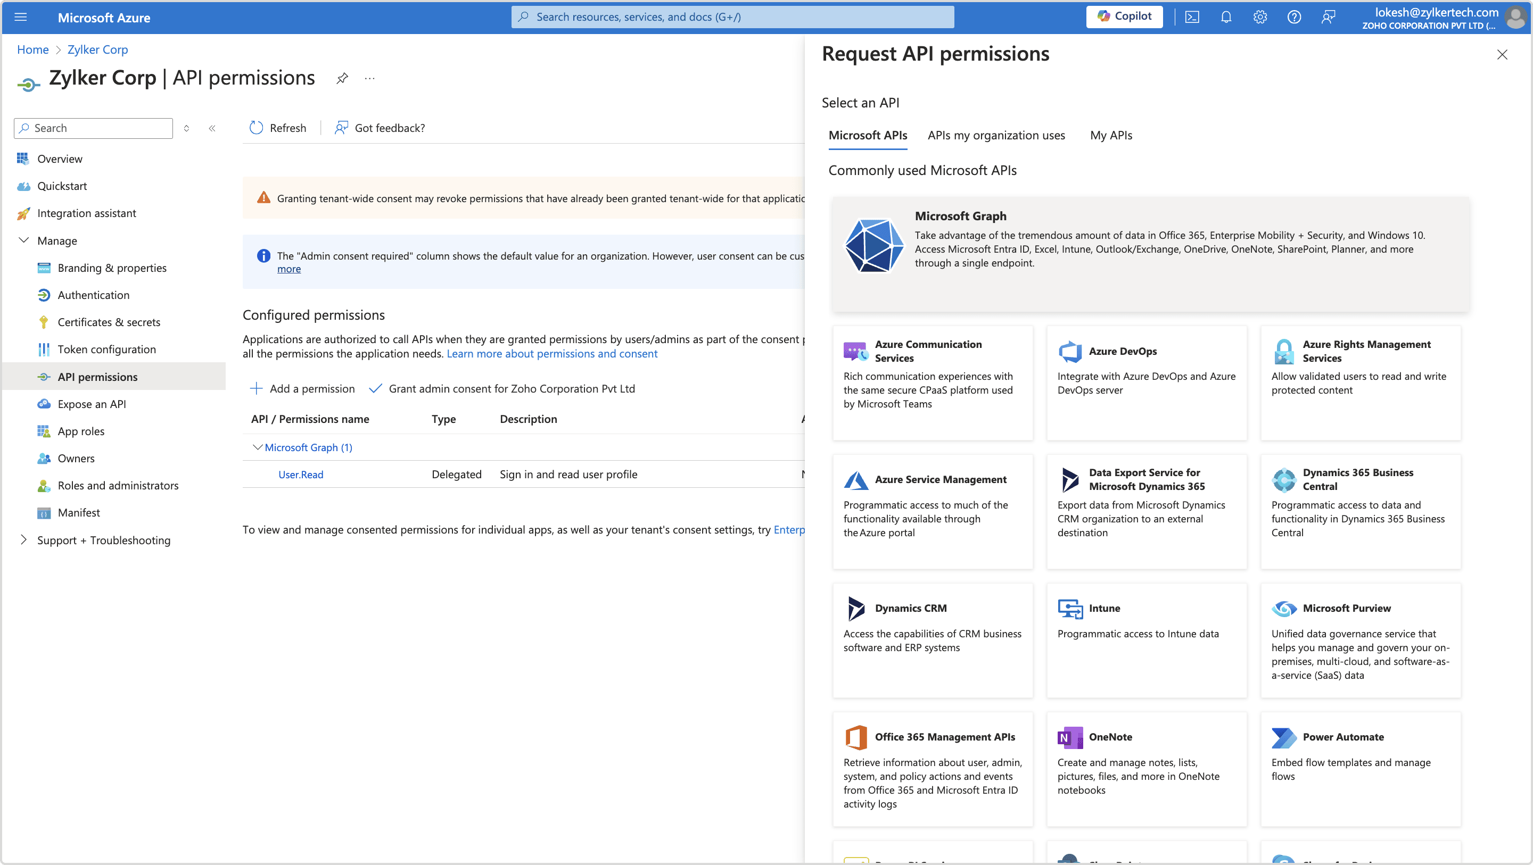1533x865 pixels.
Task: Pin the Zylker Corp API permissions page
Action: point(342,79)
